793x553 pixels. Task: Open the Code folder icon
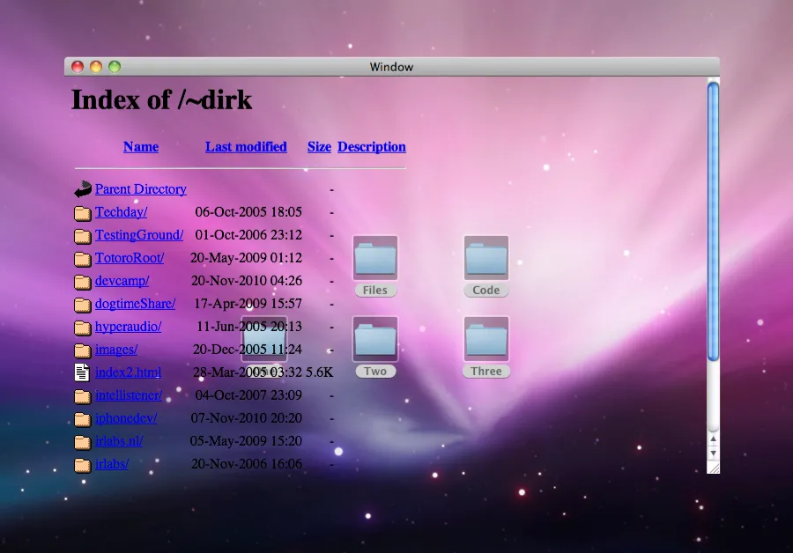486,258
